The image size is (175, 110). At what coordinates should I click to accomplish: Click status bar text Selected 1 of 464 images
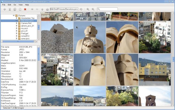tap(13, 108)
